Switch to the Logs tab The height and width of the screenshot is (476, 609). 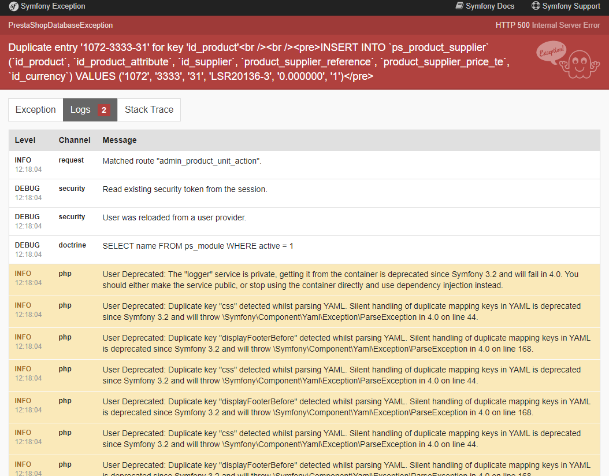click(x=90, y=110)
